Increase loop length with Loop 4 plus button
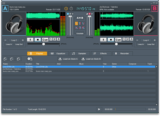The height and width of the screenshot is (119, 160). click(155, 40)
